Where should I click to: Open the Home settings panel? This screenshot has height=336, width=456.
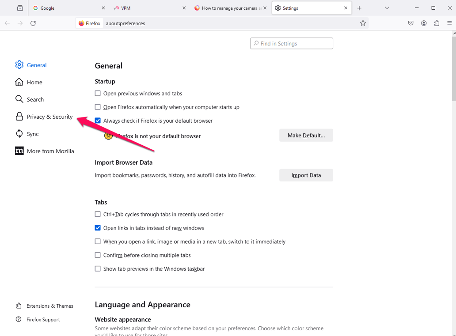click(x=34, y=82)
